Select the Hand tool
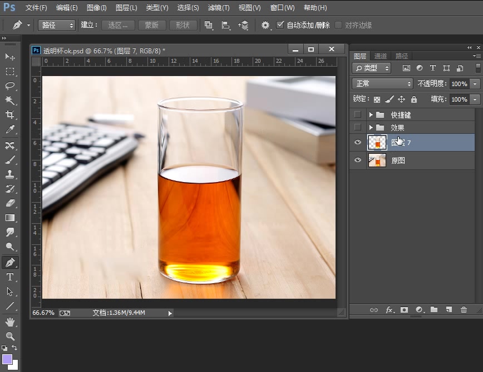This screenshot has width=483, height=372. [10, 321]
